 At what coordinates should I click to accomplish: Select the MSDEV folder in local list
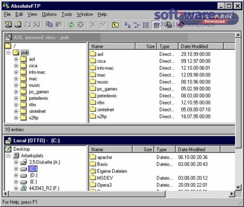click(105, 178)
